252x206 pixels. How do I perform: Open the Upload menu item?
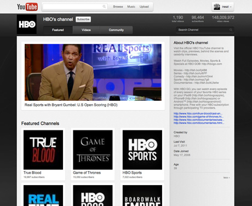coord(144,7)
